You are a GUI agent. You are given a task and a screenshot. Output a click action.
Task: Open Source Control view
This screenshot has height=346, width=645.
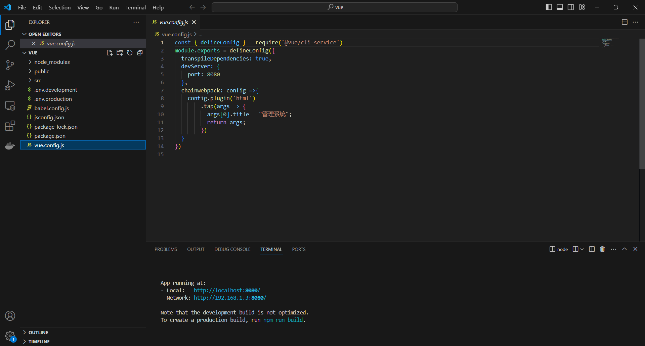(x=10, y=65)
